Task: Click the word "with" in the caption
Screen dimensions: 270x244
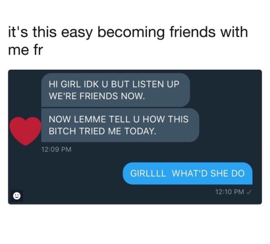Action: coord(234,32)
